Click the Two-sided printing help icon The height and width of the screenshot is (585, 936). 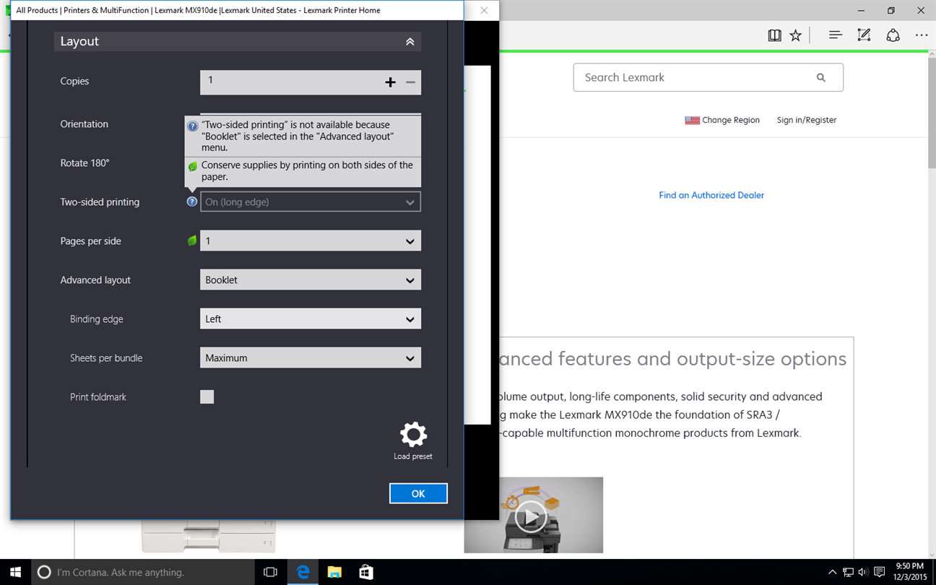pyautogui.click(x=191, y=201)
